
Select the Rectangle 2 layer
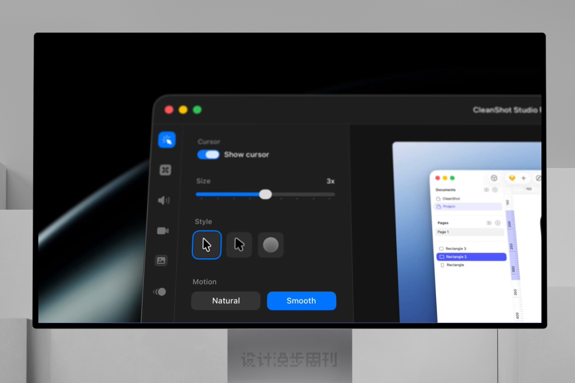pyautogui.click(x=471, y=257)
